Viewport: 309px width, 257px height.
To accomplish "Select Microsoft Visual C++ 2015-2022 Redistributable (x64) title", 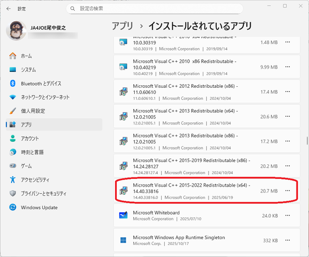I will (x=192, y=189).
